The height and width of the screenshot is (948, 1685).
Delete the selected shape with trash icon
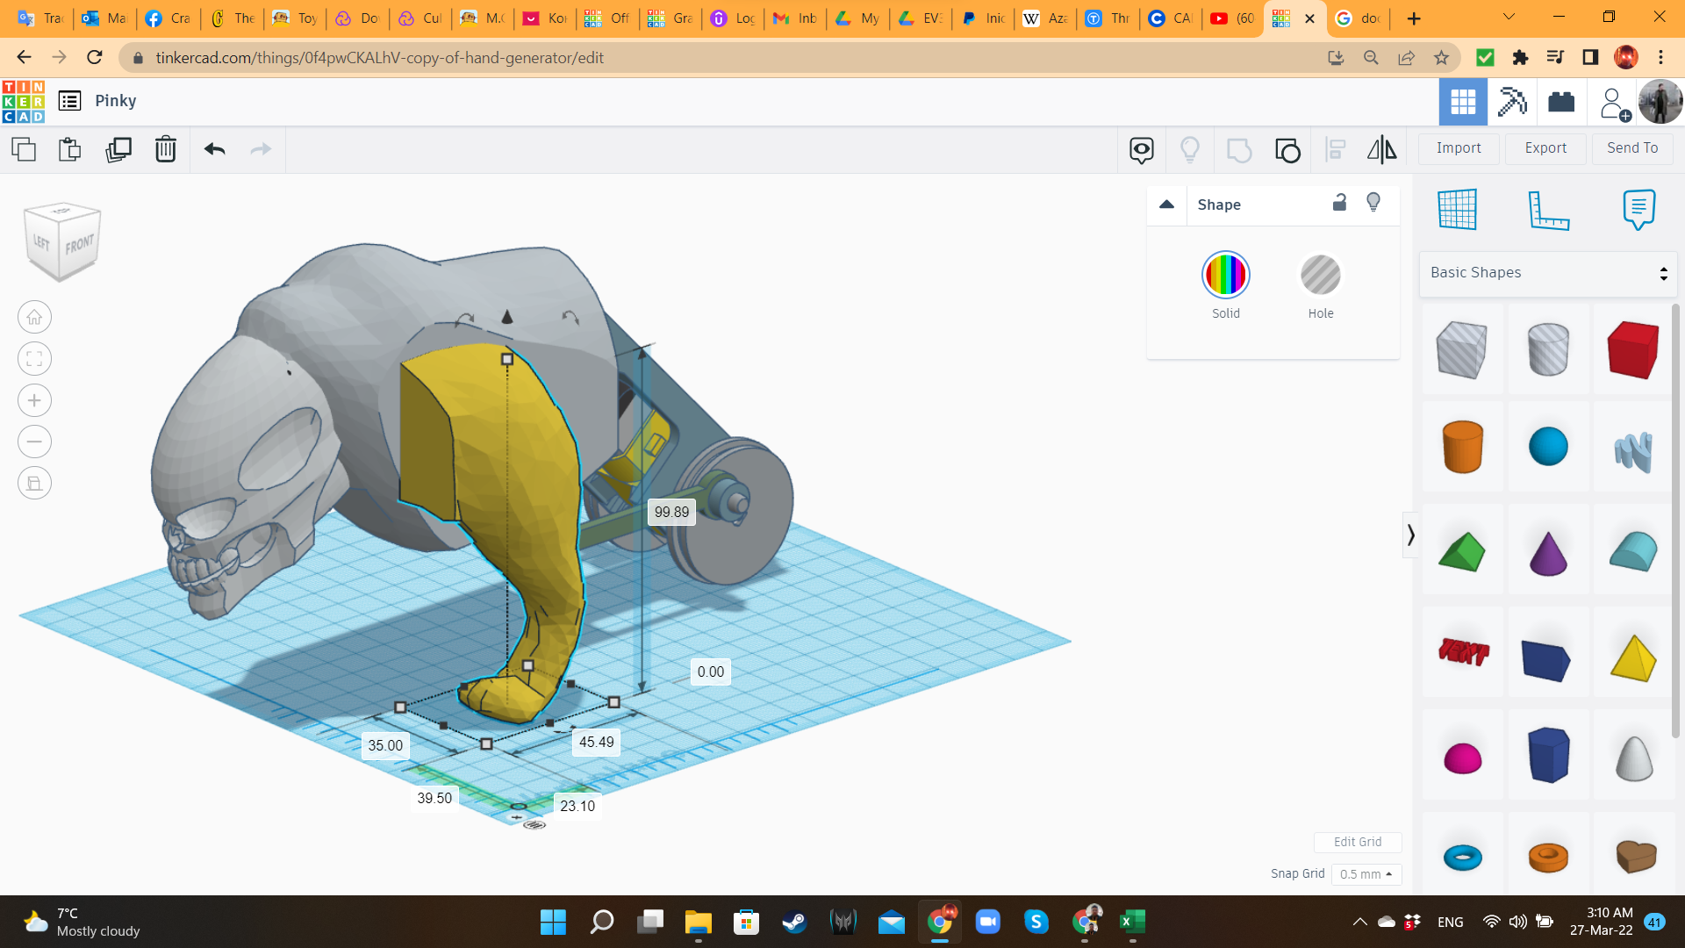(165, 149)
